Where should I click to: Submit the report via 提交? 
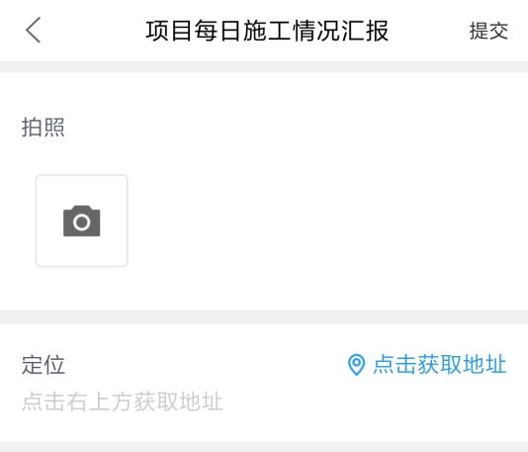pyautogui.click(x=488, y=31)
